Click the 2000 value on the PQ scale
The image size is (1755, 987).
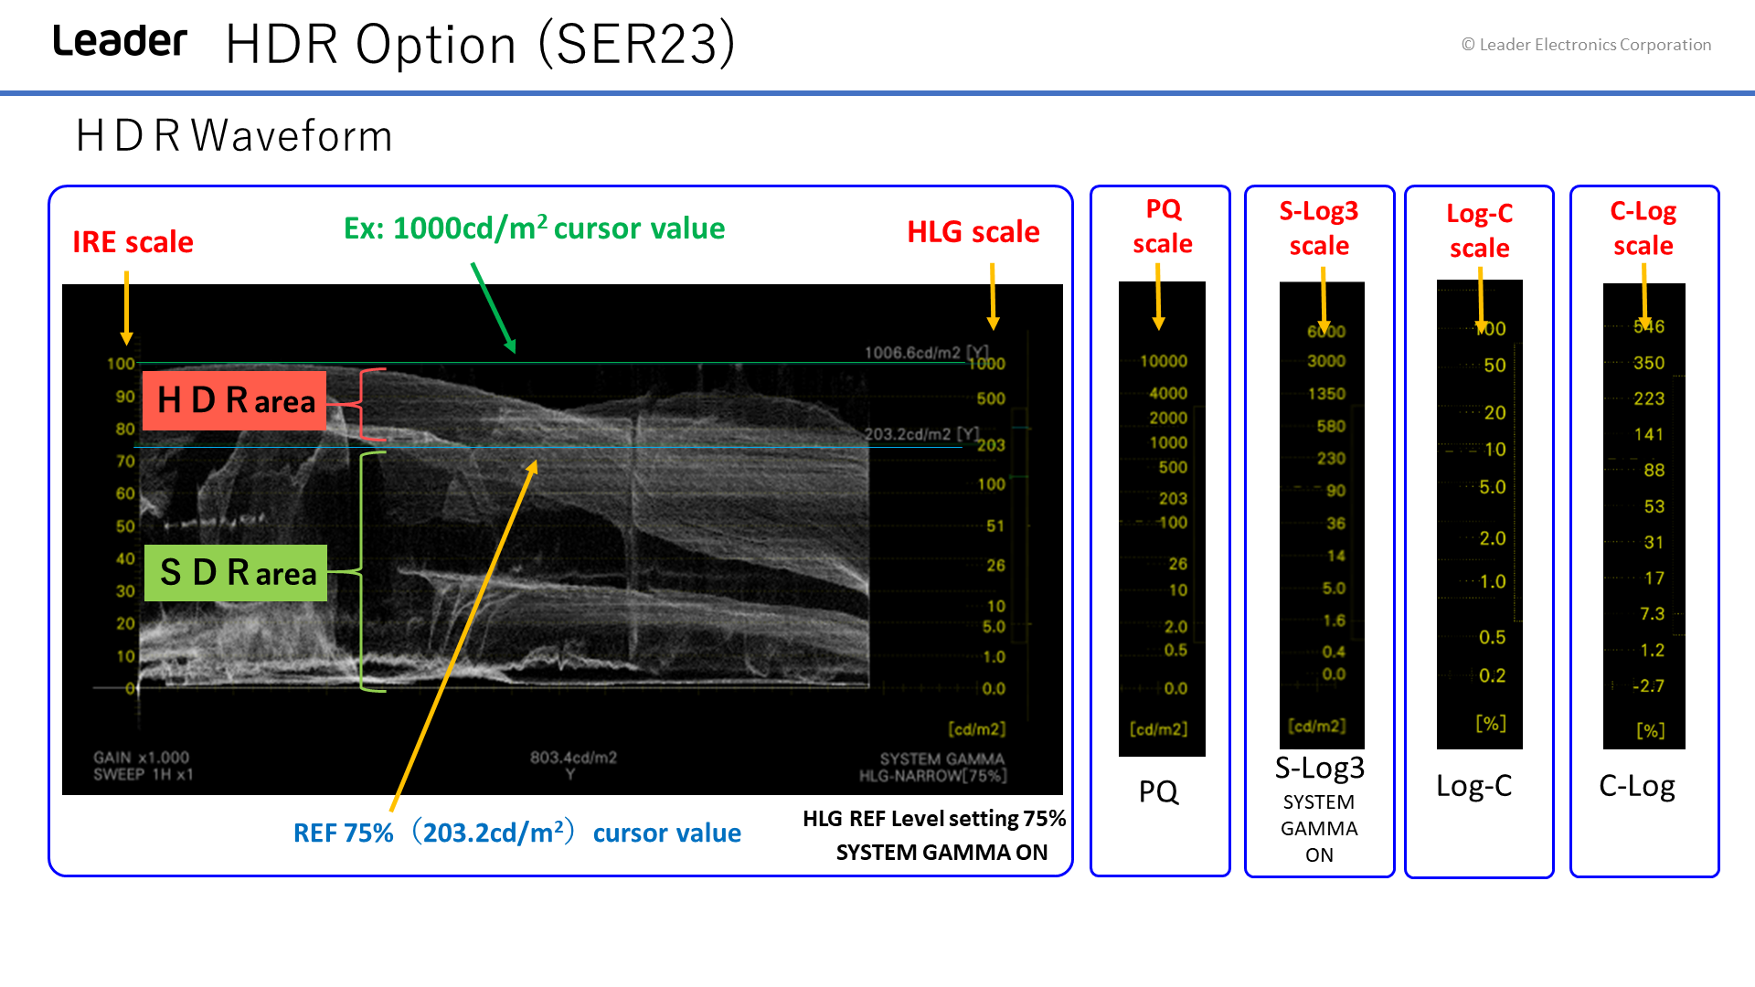click(1168, 418)
